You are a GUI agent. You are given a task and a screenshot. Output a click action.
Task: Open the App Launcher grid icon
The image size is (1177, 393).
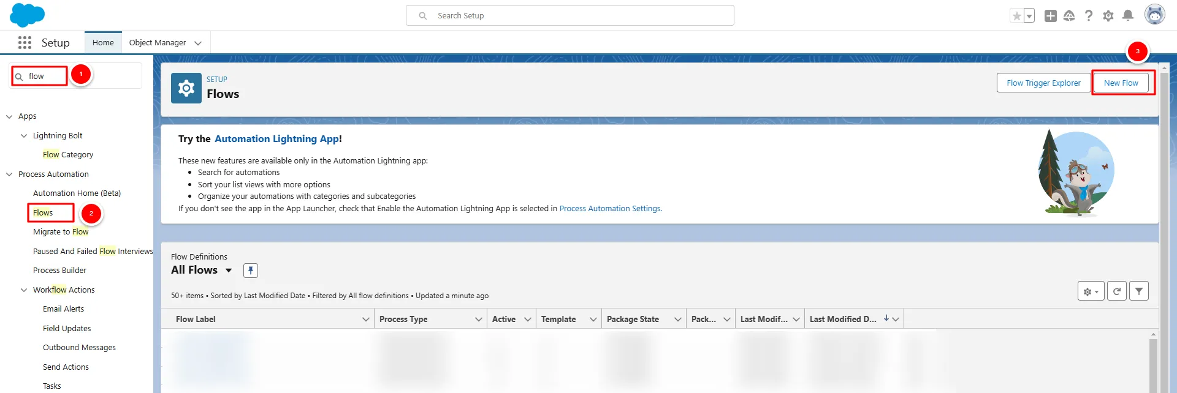(25, 42)
